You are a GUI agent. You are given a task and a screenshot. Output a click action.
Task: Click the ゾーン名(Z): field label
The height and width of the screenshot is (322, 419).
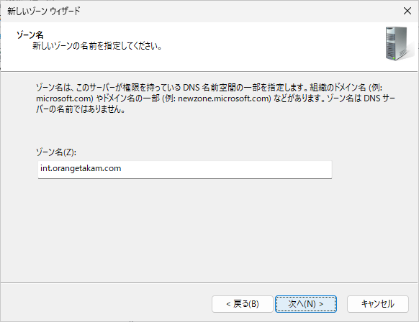coord(56,152)
